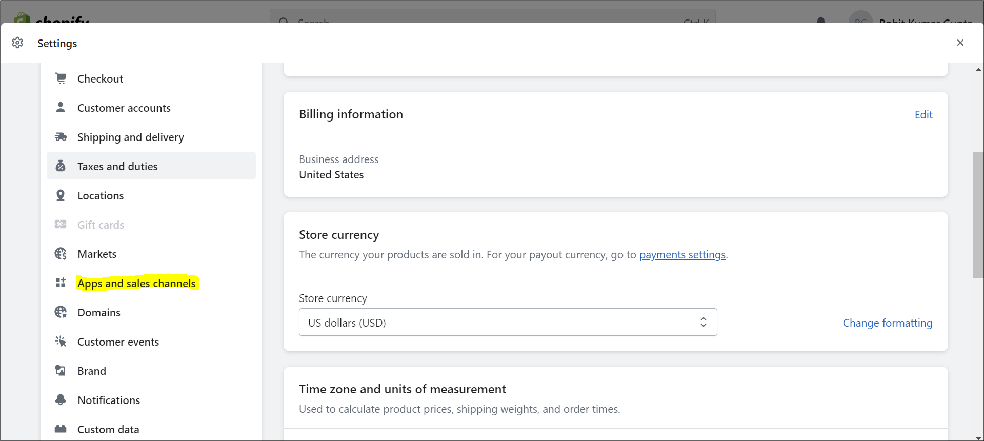
Task: Click the Locations pin icon
Action: pos(61,195)
